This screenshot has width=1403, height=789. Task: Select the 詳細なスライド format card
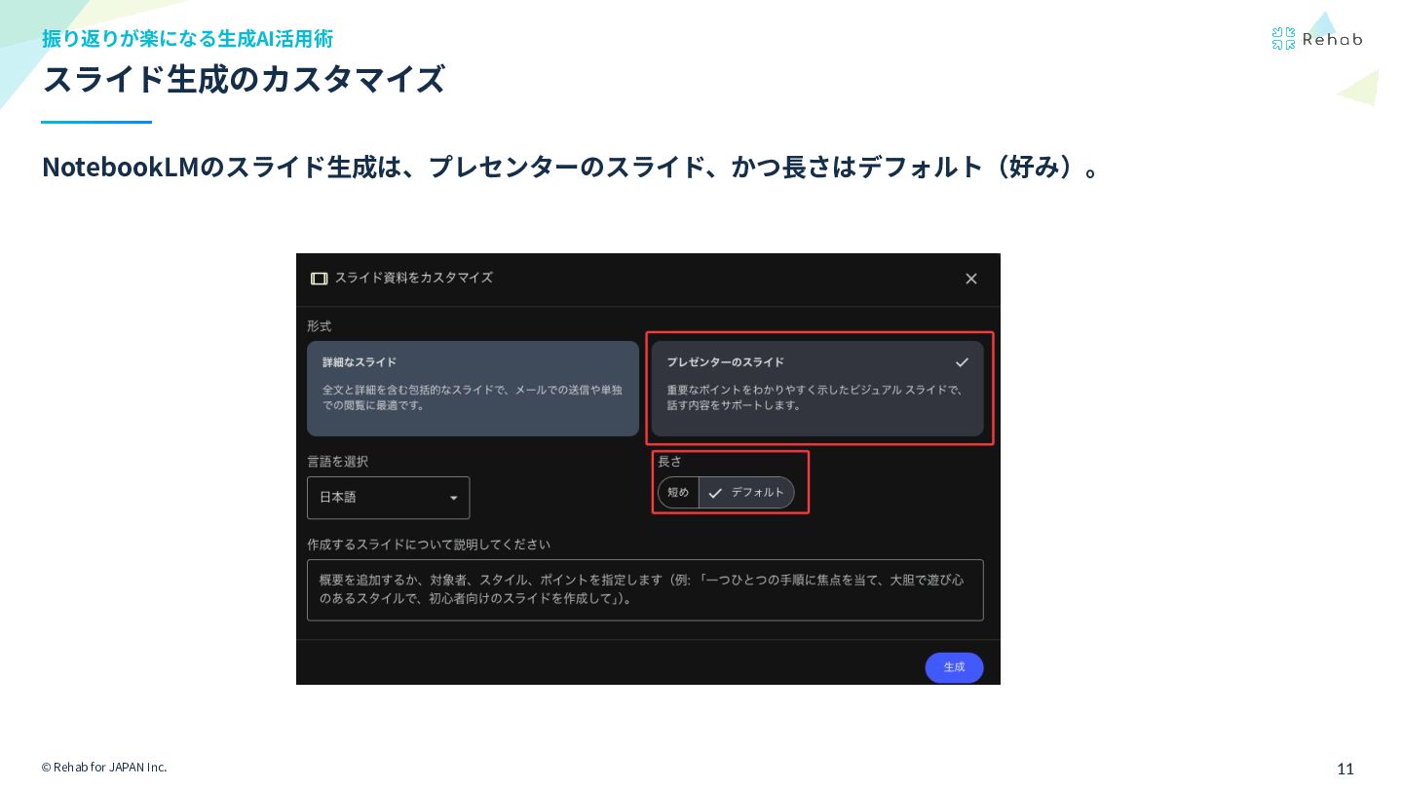coord(473,388)
